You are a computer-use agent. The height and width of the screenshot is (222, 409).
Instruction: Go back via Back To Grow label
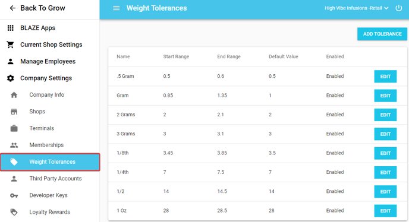[43, 8]
